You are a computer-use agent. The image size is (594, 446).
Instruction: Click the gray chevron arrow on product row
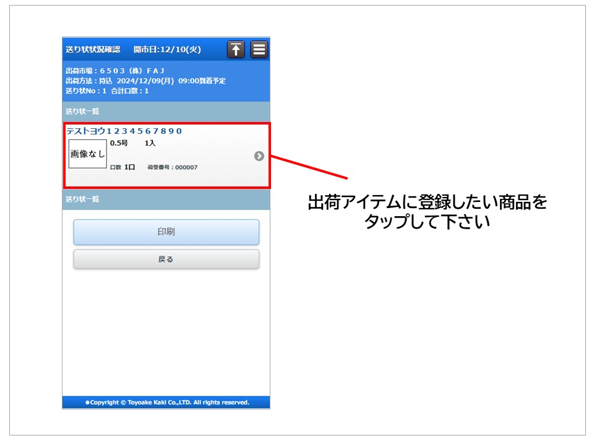click(259, 156)
